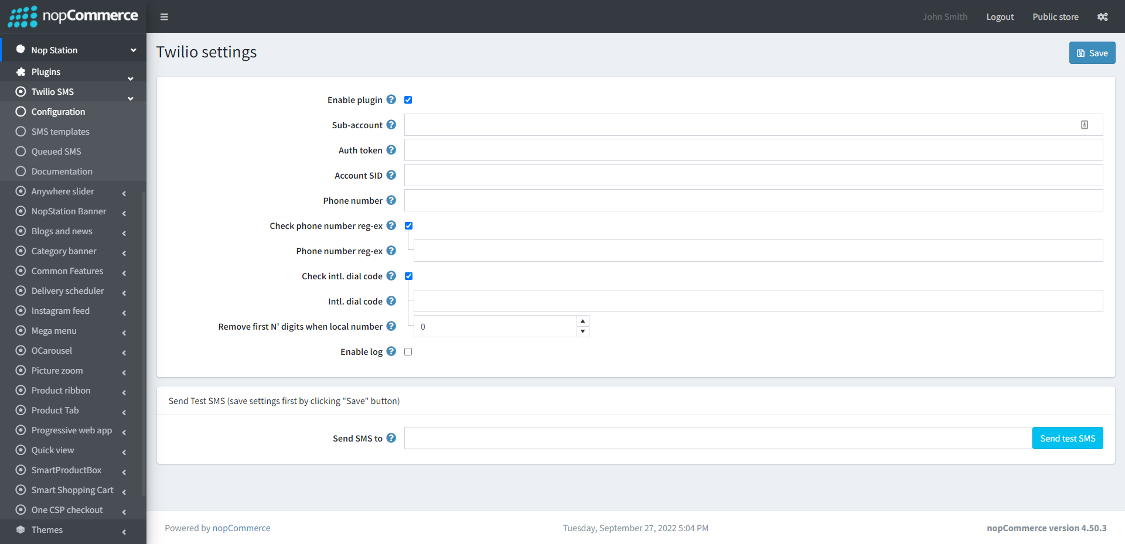
Task: Click the Nop Station icon in sidebar
Action: coord(21,50)
